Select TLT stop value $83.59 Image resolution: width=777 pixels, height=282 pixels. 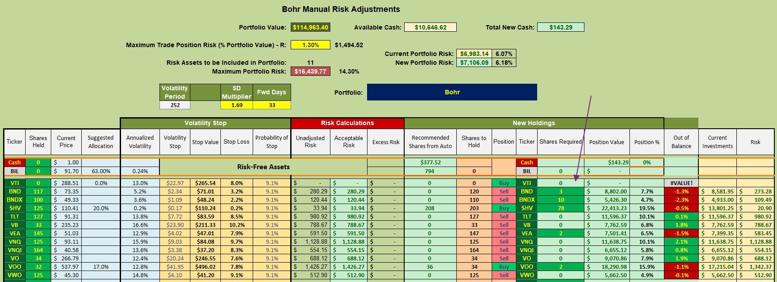(205, 217)
